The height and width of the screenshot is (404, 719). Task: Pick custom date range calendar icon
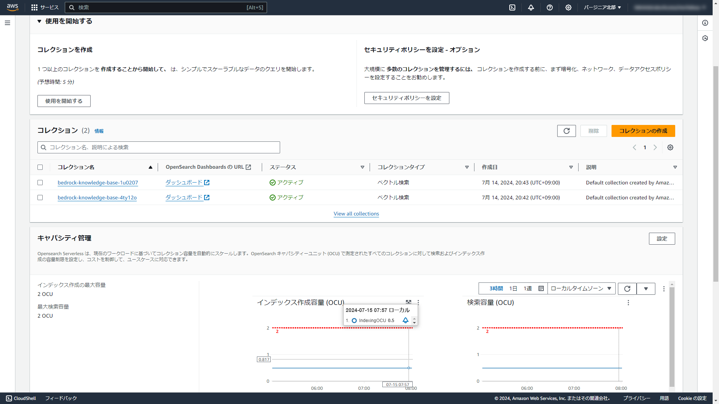[x=541, y=288]
